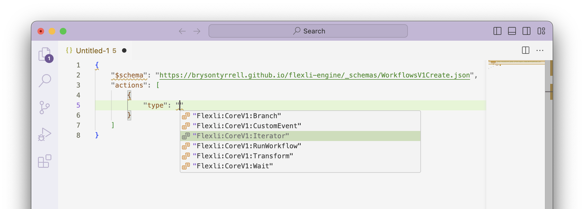Click line number 1 in the gutter
Image resolution: width=584 pixels, height=209 pixels.
pos(78,65)
